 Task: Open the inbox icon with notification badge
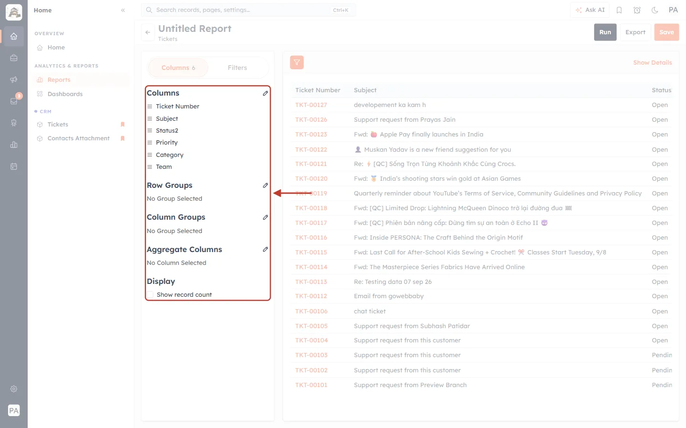pos(14,101)
